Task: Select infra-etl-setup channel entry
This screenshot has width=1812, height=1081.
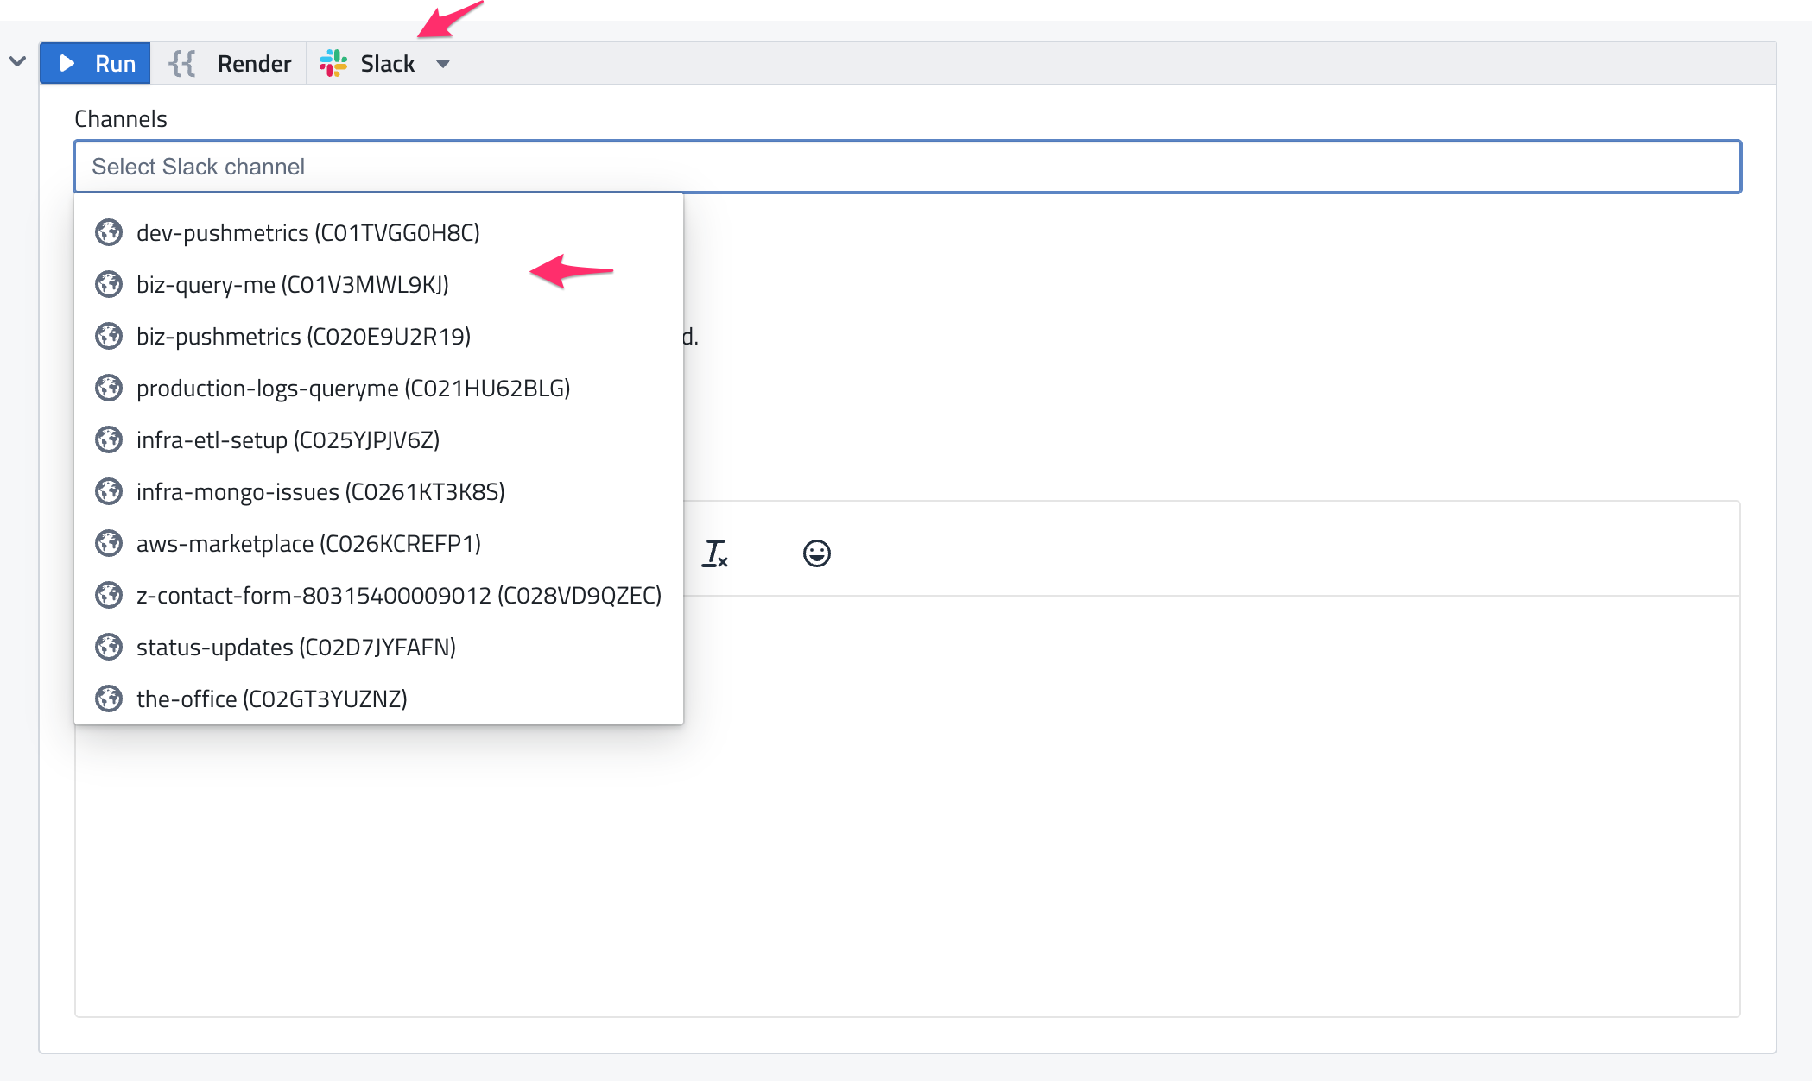Action: tap(288, 440)
